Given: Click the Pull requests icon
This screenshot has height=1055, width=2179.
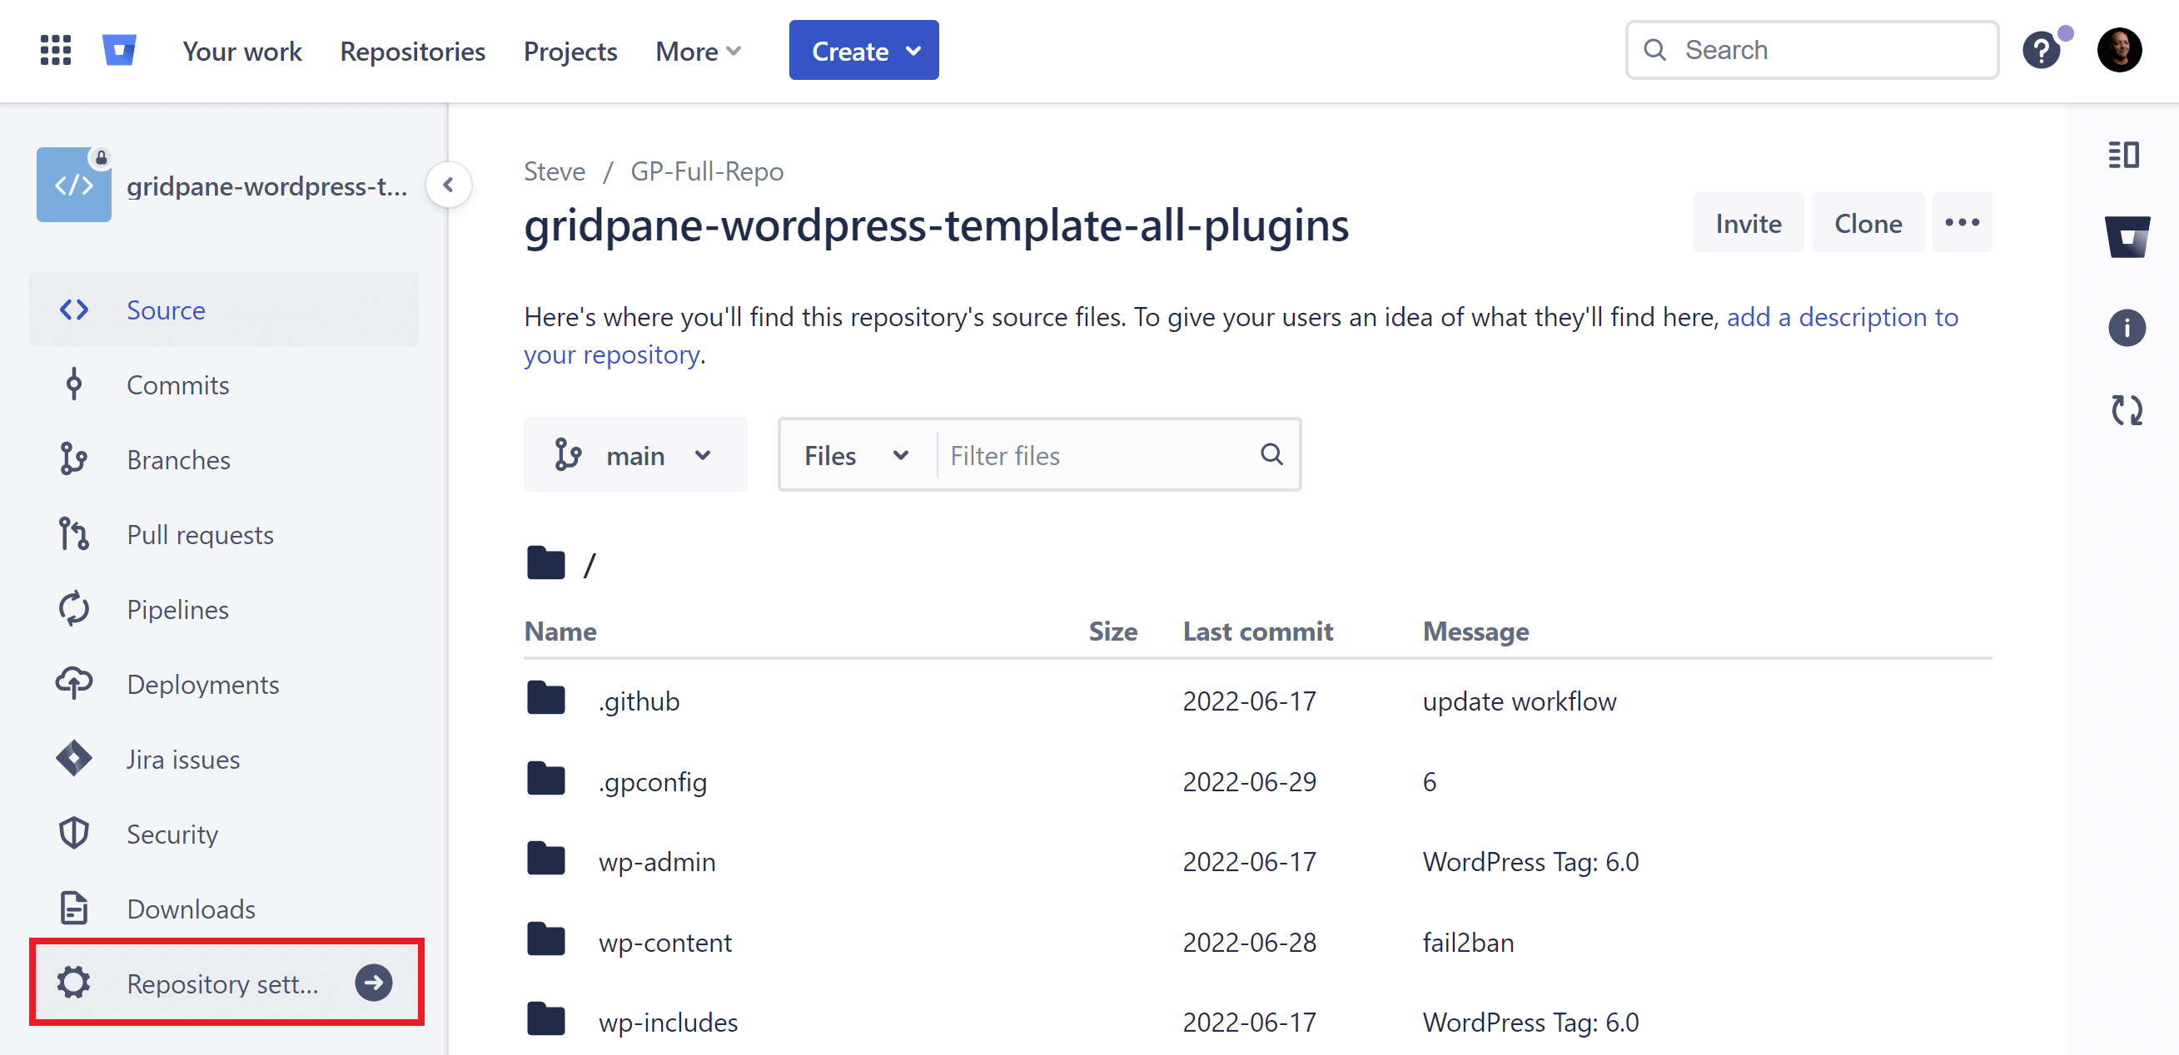Looking at the screenshot, I should tap(74, 534).
